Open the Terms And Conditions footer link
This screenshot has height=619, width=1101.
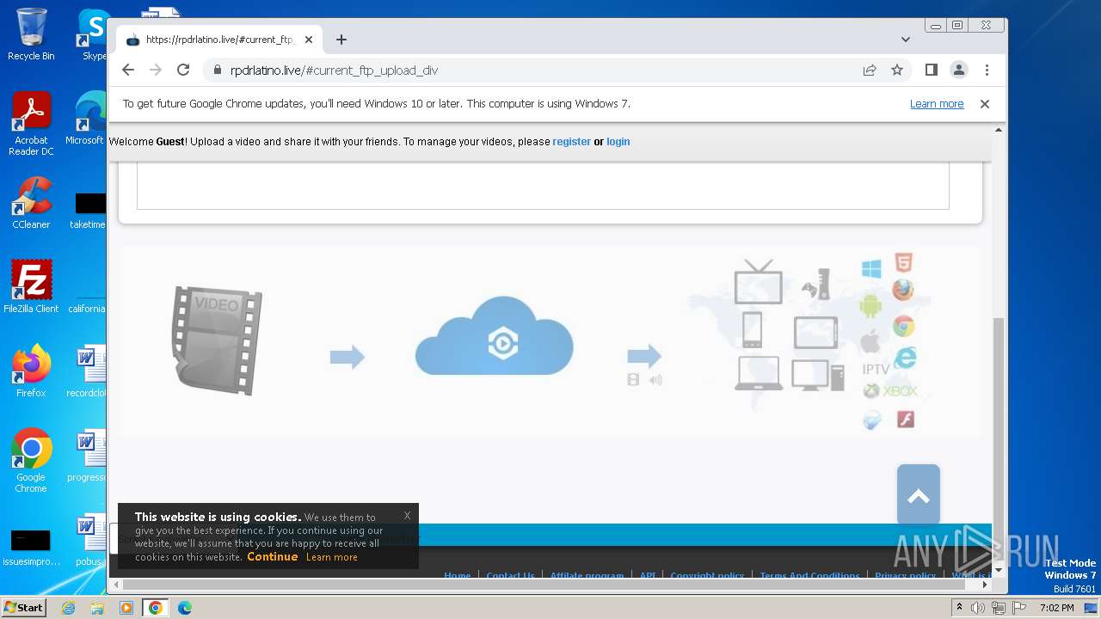point(809,576)
